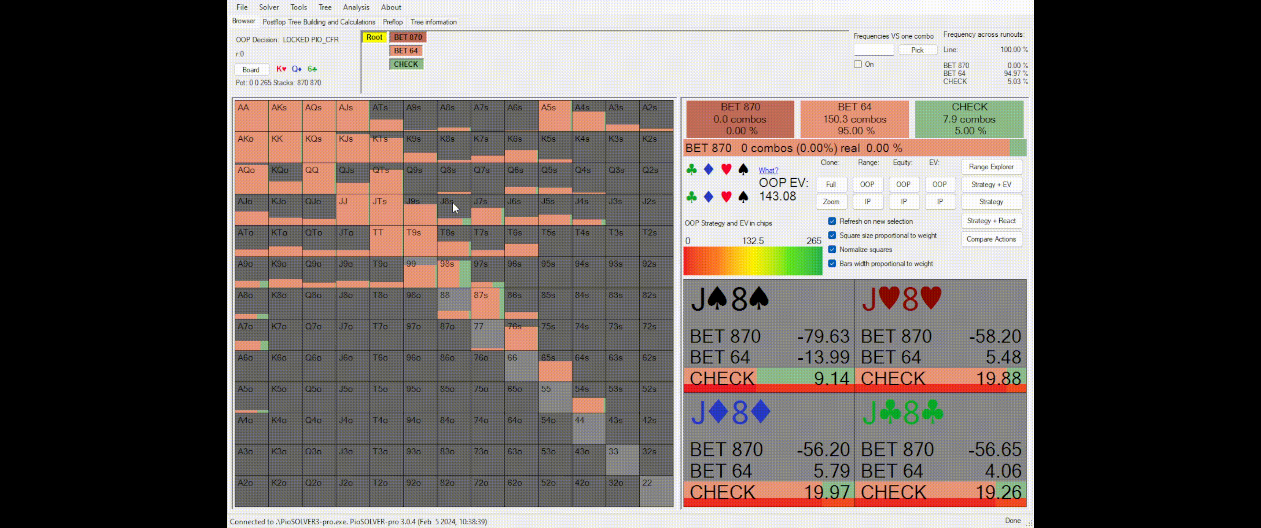Click the top-row black spade suit icon
This screenshot has height=528, width=1261.
click(x=743, y=169)
